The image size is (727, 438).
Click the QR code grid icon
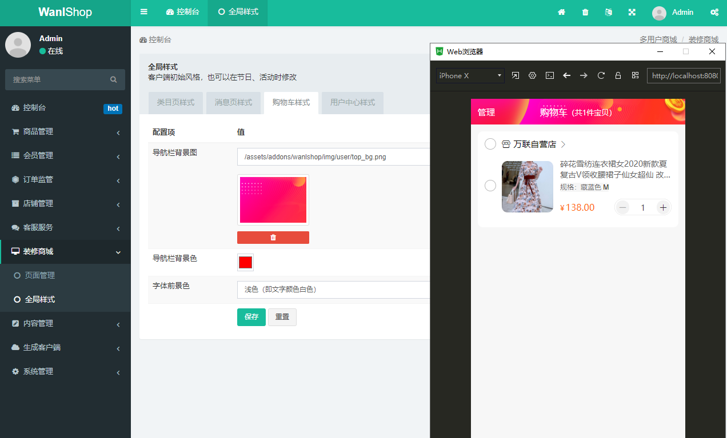(635, 75)
